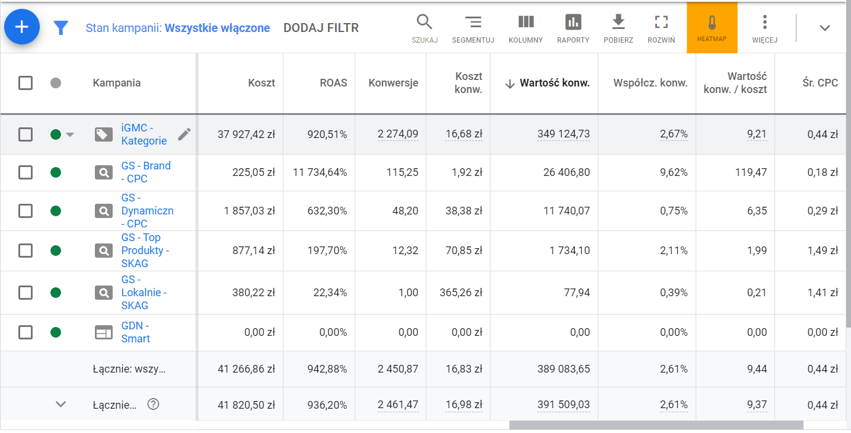Click DODAJ FILTR to add filter
This screenshot has height=433, width=851.
point(321,28)
